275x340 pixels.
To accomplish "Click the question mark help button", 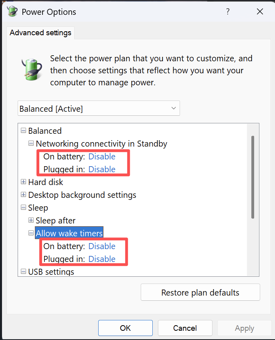I will tap(228, 12).
